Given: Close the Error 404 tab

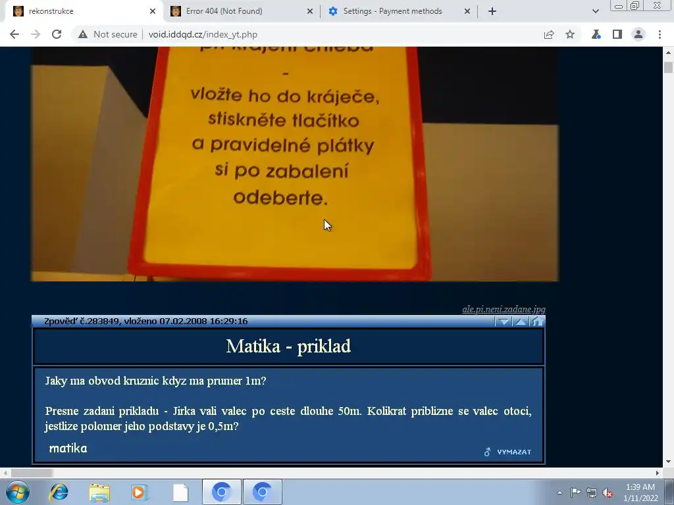Looking at the screenshot, I should [310, 11].
